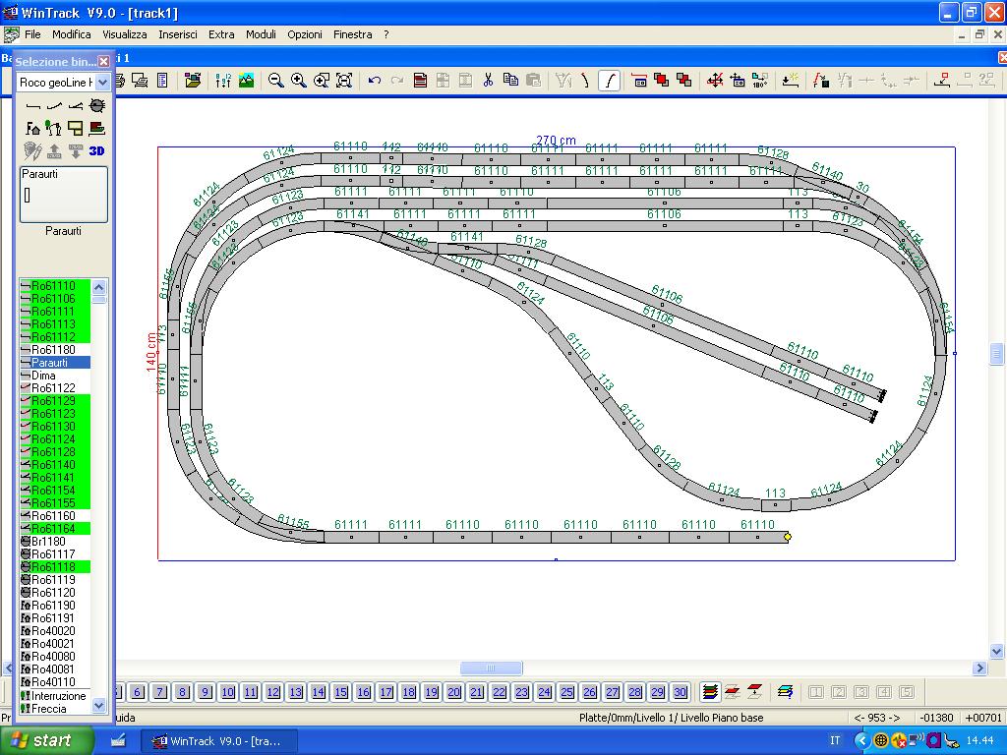
Task: Click the copy icon in toolbar
Action: pyautogui.click(x=510, y=81)
